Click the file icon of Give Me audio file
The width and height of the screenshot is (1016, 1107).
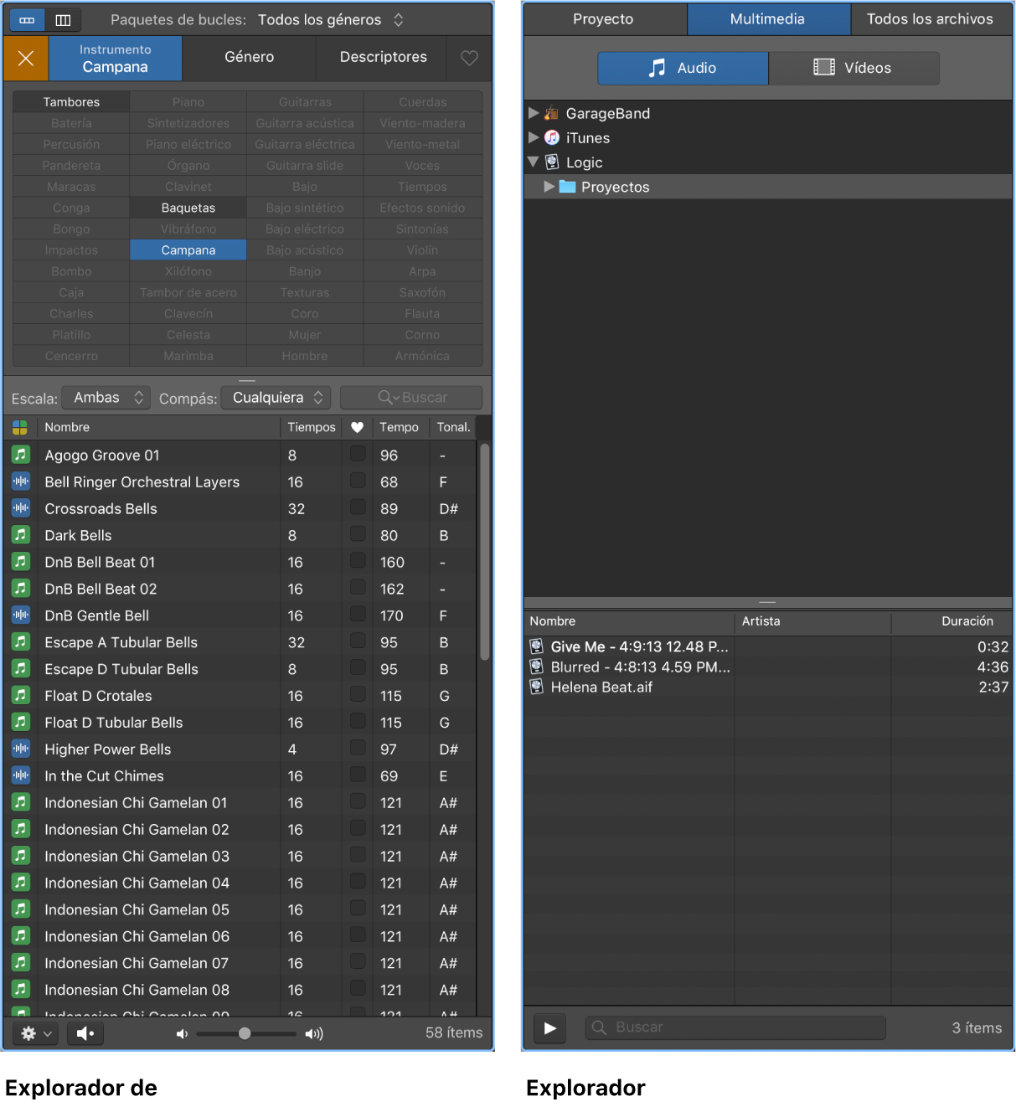point(536,646)
